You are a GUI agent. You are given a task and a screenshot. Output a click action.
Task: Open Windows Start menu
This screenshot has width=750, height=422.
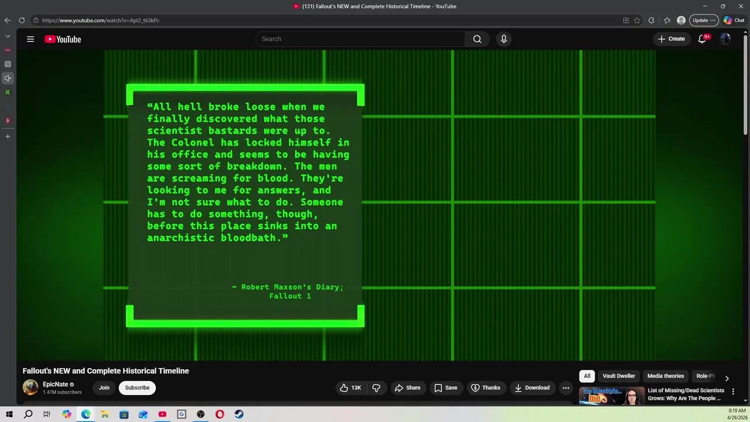[x=9, y=414]
